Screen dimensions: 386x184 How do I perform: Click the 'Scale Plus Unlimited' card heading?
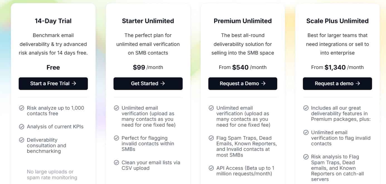click(337, 21)
